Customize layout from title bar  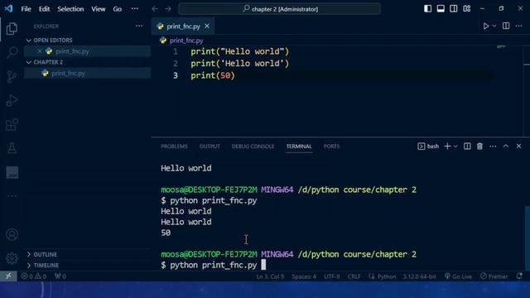(x=467, y=9)
